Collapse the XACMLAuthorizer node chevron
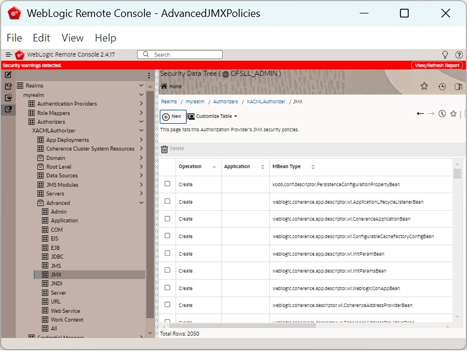Screen dimensions: 467x352 pos(141,130)
